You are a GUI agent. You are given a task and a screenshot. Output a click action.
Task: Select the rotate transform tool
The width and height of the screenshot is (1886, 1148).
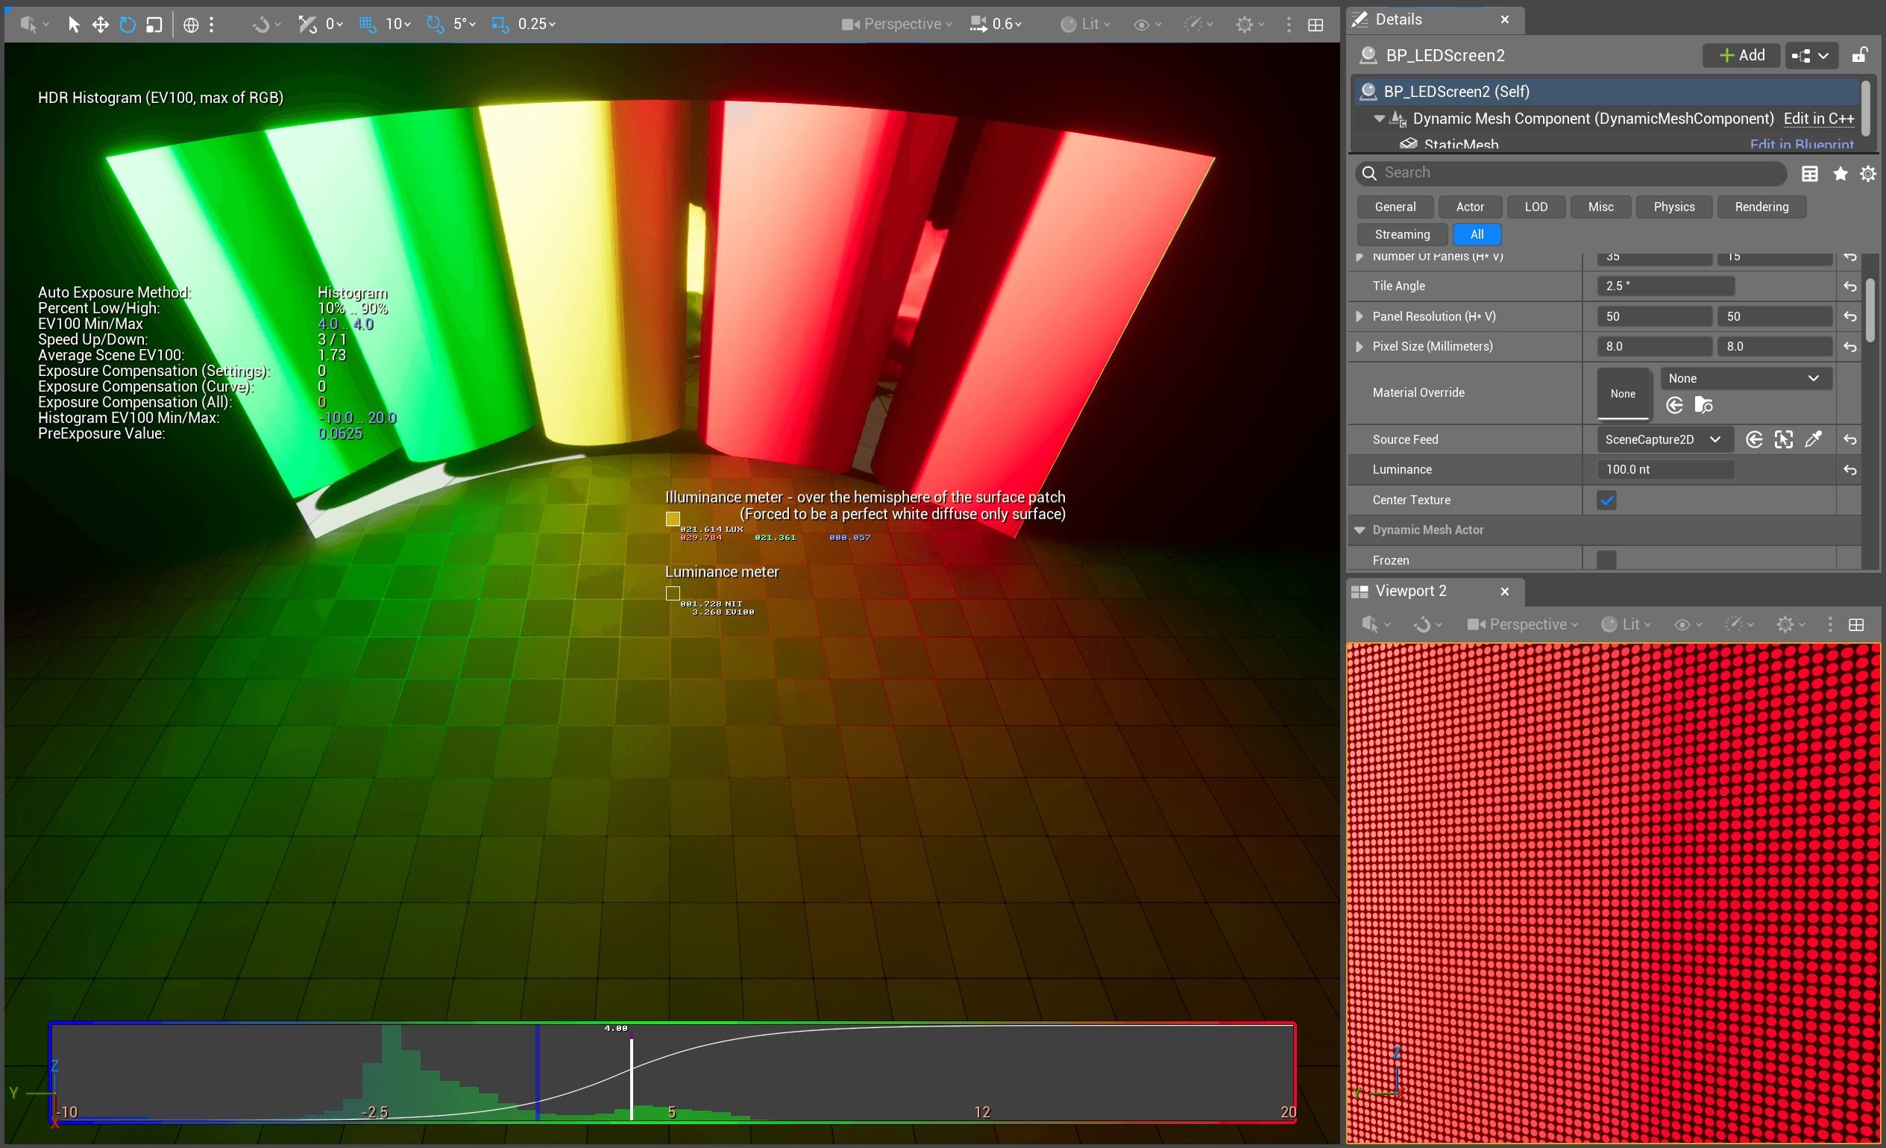(127, 25)
